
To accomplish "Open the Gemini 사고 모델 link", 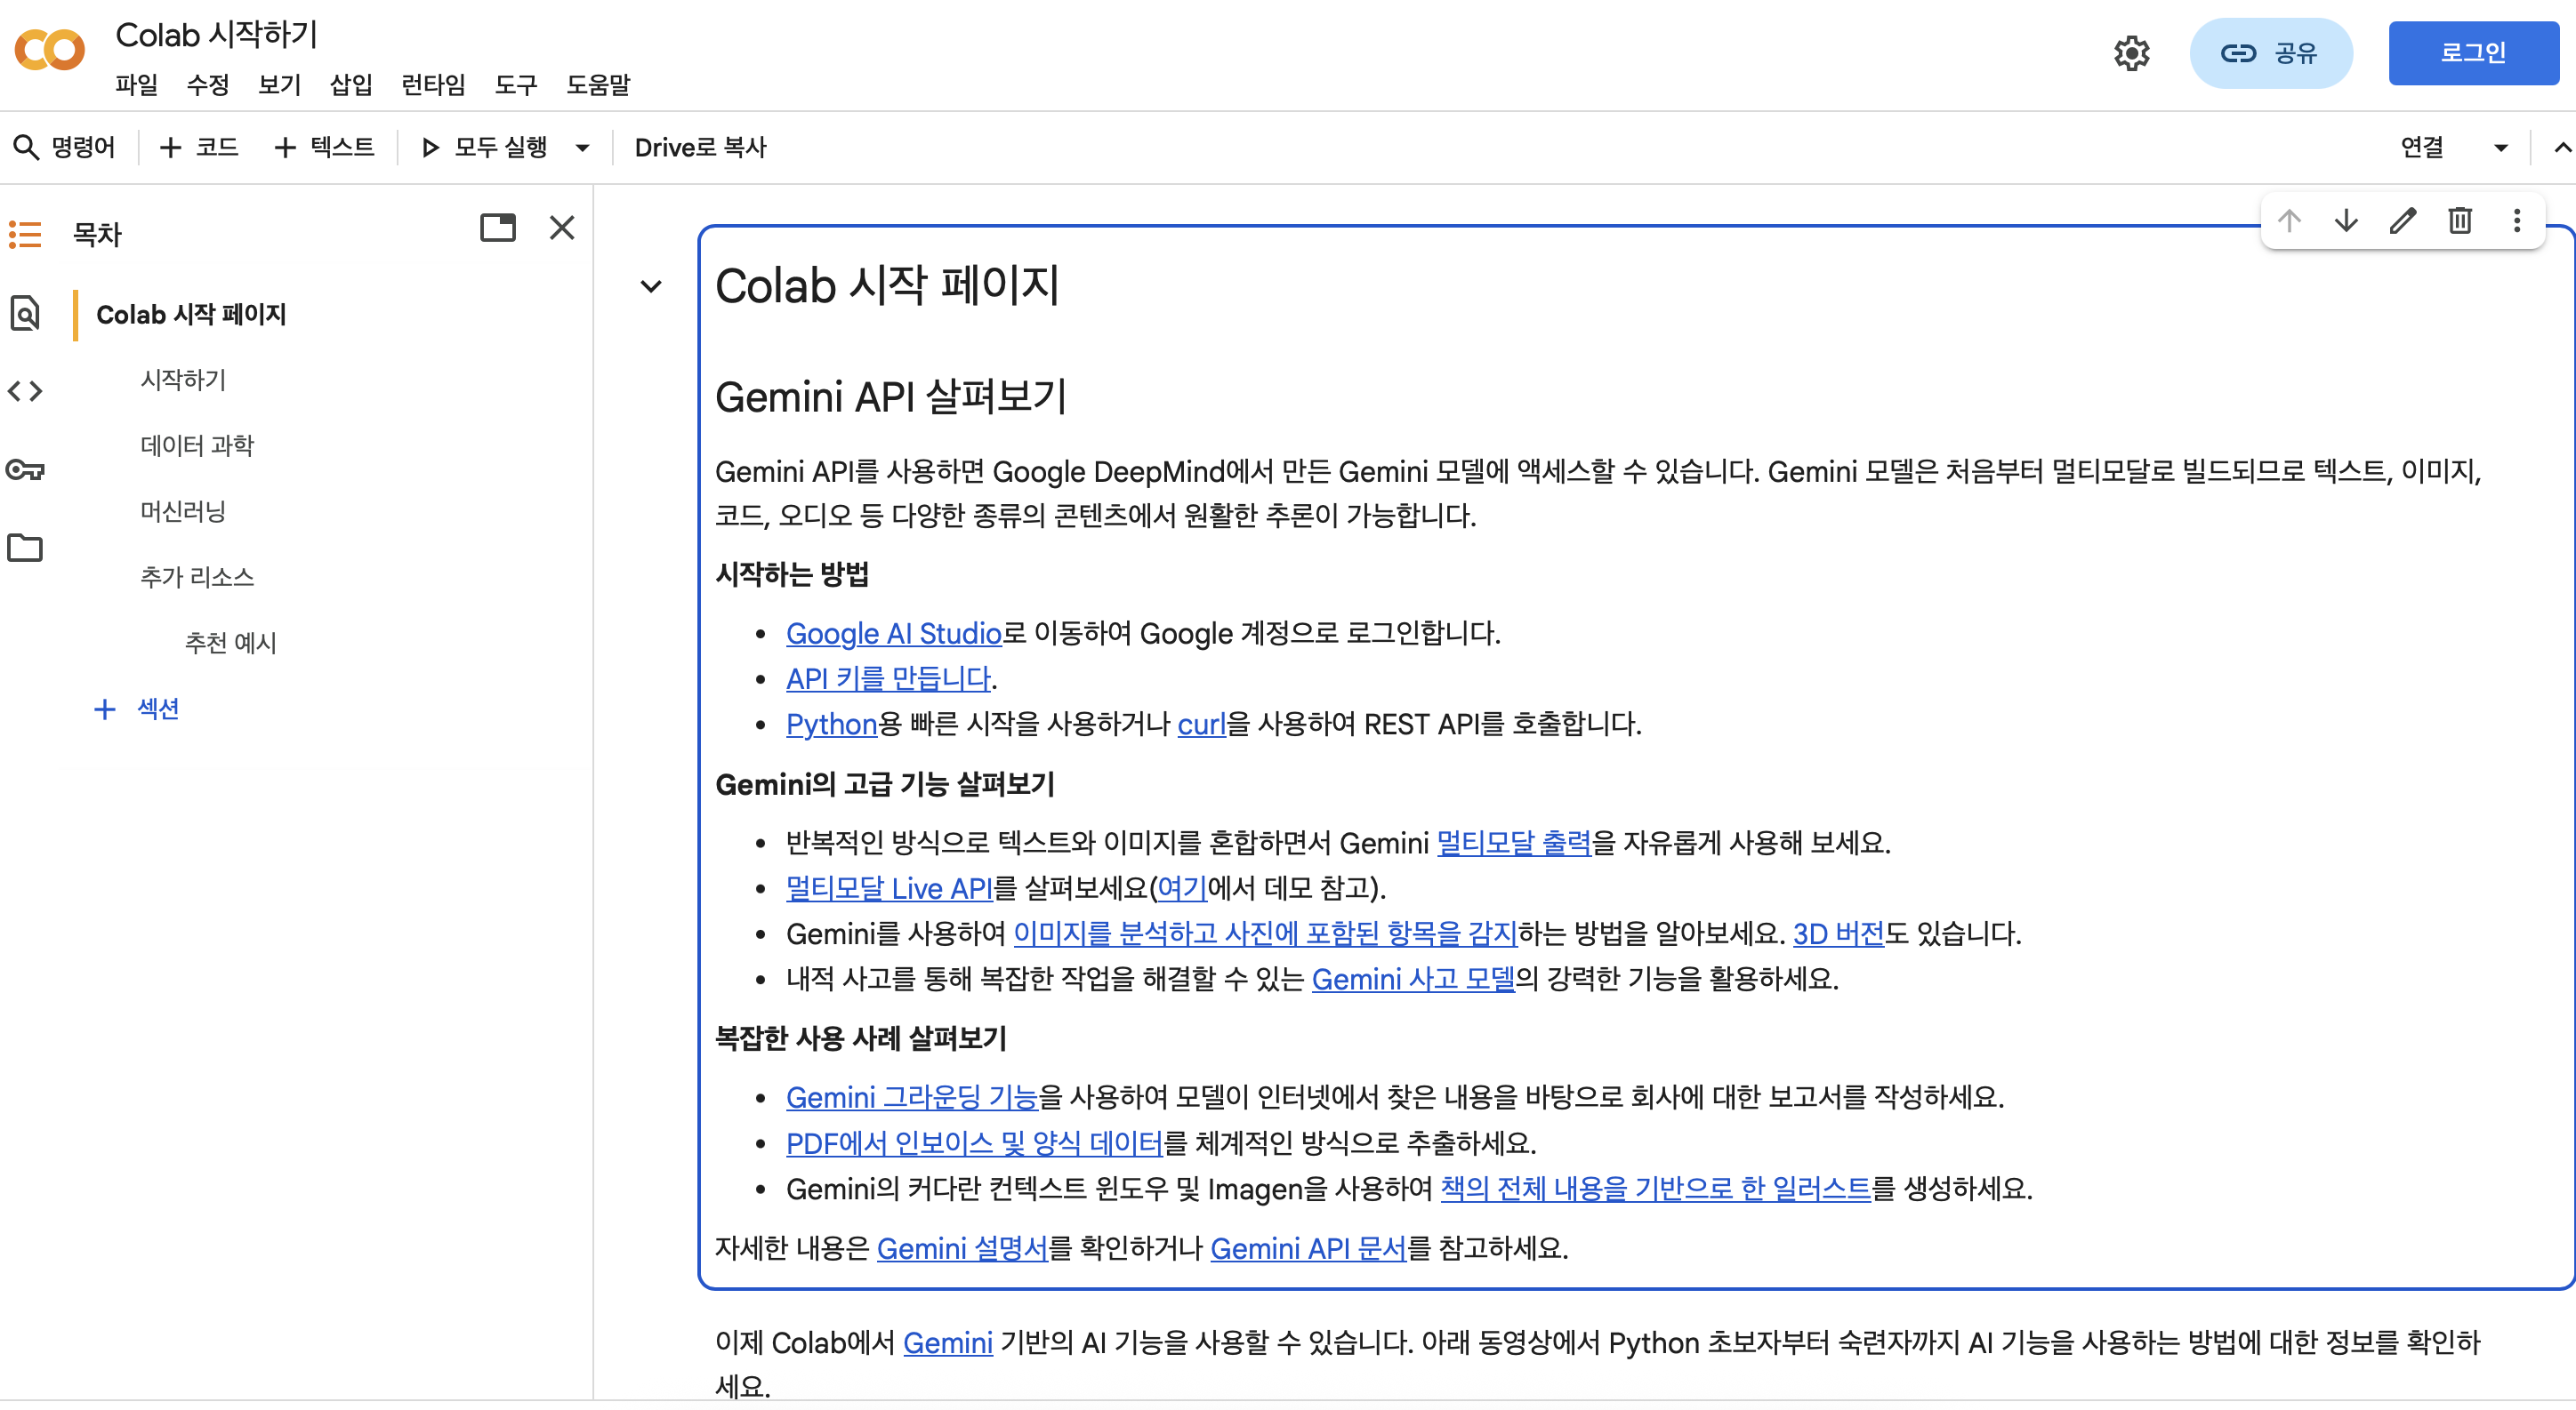I will (1413, 980).
